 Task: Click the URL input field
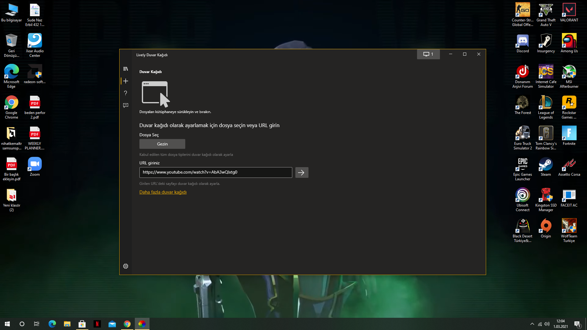(216, 172)
